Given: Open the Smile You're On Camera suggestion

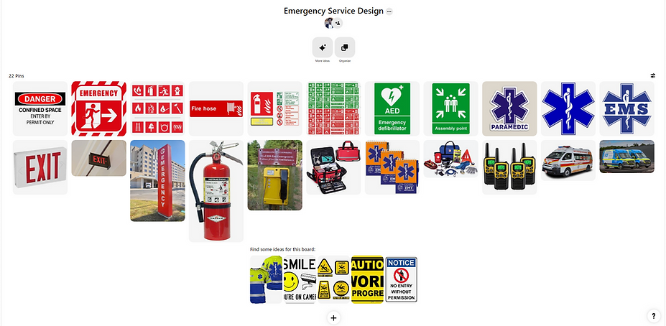Looking at the screenshot, I should pos(300,279).
